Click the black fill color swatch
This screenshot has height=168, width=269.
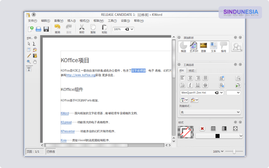(218, 136)
